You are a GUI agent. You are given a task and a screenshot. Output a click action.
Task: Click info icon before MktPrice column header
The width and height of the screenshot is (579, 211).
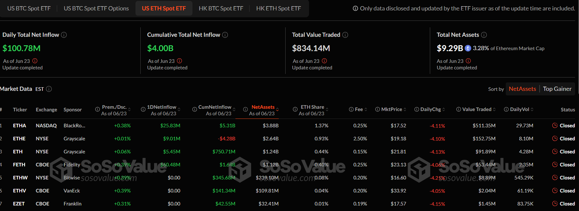pos(377,109)
